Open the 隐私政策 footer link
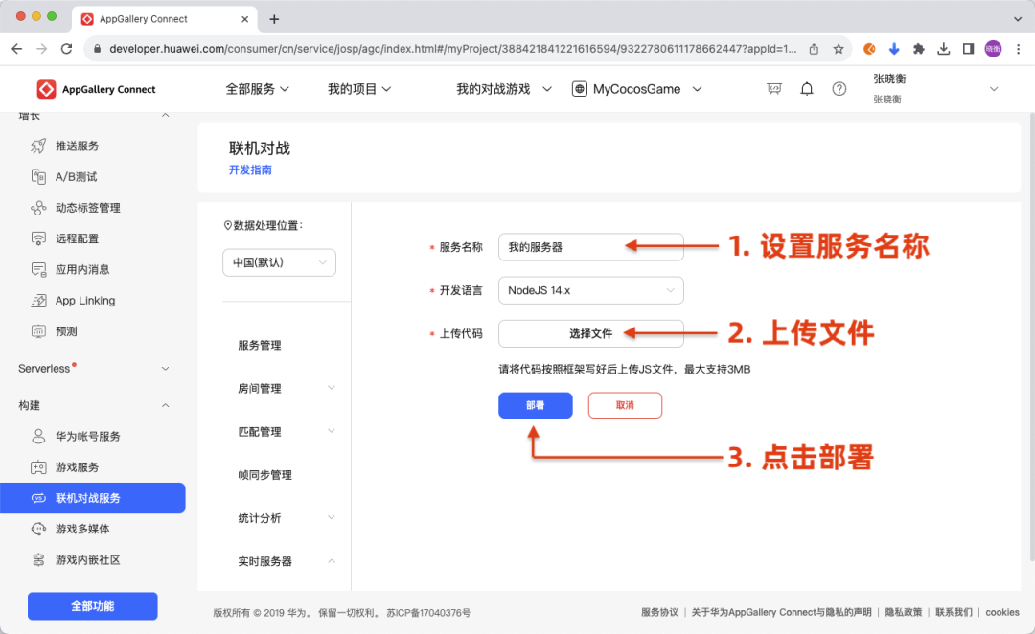1035x634 pixels. [x=904, y=612]
